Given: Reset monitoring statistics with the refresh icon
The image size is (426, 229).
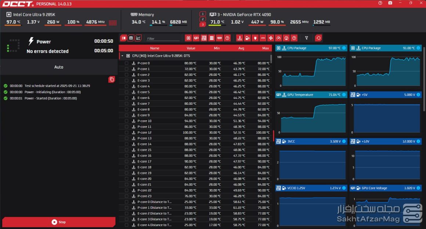Looking at the screenshot, I should (x=318, y=38).
